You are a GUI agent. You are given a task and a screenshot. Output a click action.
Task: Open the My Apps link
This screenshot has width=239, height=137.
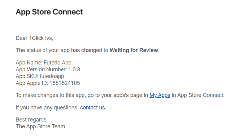point(160,95)
